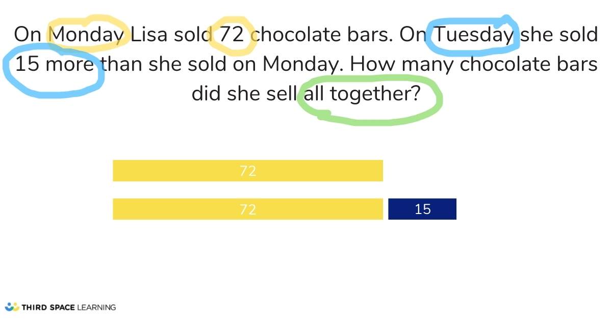612x320 pixels.
Task: Click the word "than" in the second line
Action: click(122, 65)
